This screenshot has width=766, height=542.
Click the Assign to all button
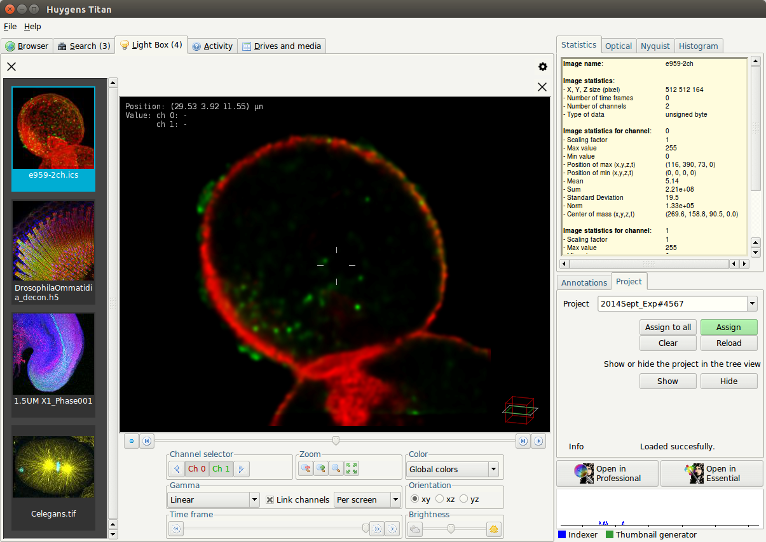[667, 327]
